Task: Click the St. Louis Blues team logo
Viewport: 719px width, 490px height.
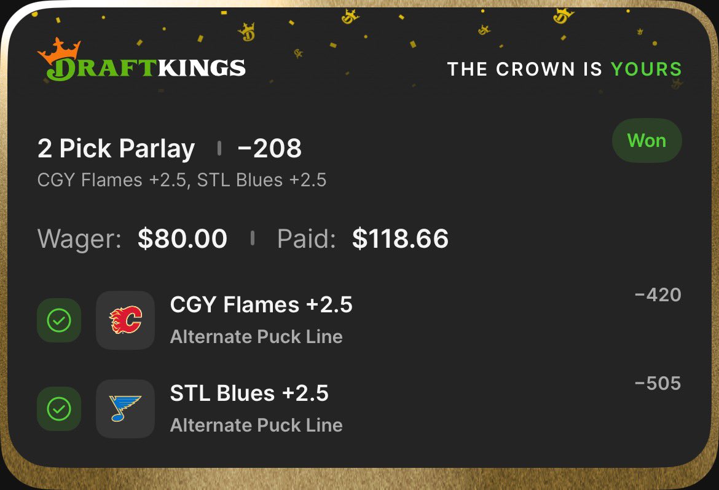Action: [x=125, y=409]
